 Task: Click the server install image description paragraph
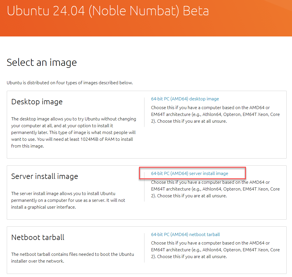coord(68,200)
